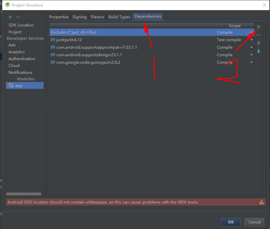Move dependency down with the blue down arrow
This screenshot has width=270, height=229.
tap(258, 51)
